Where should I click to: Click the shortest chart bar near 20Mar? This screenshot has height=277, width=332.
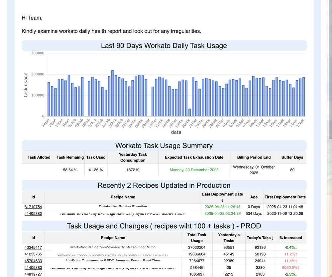coord(190,112)
